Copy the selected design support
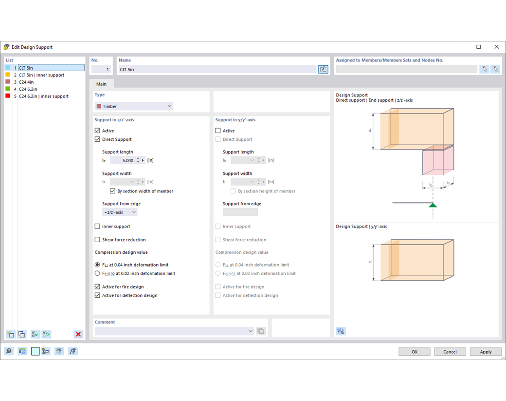506x401 pixels. click(21, 334)
